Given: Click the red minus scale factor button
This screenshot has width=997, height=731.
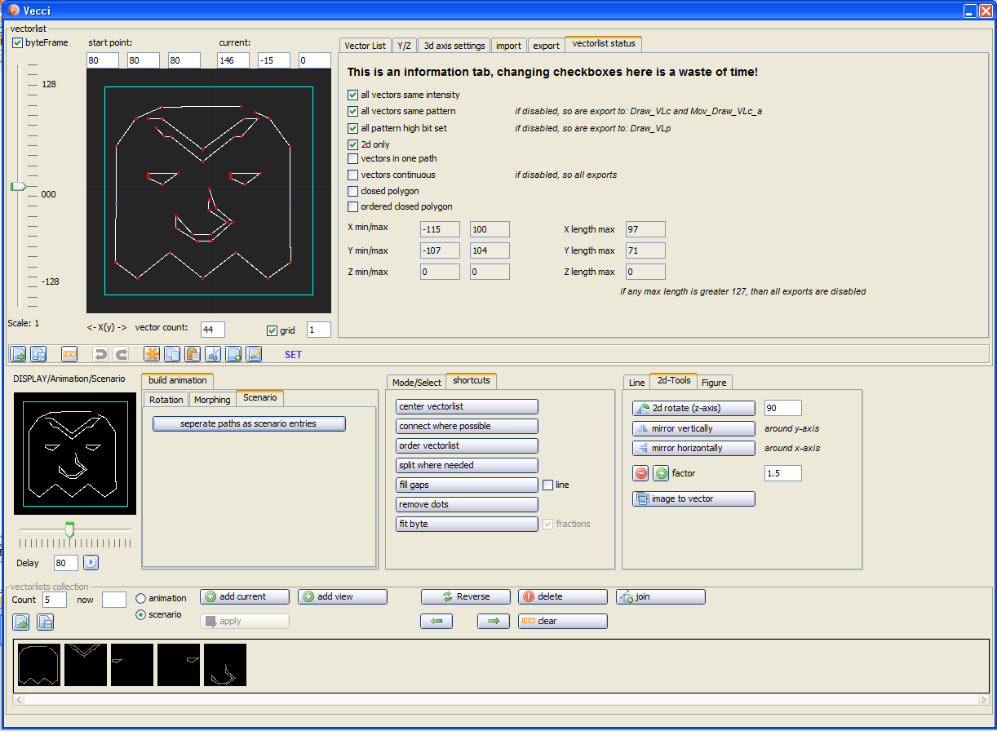Looking at the screenshot, I should [640, 473].
